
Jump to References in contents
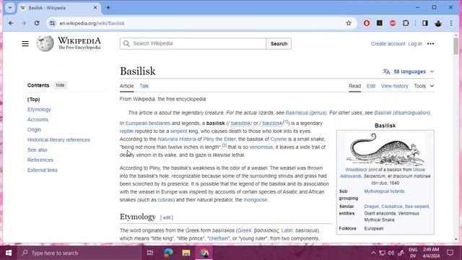(40, 160)
